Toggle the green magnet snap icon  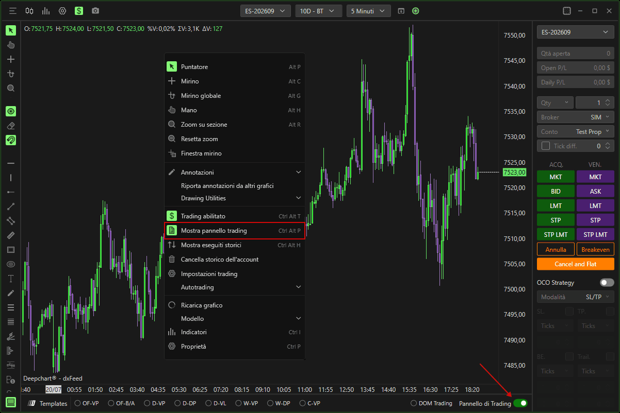coord(11,140)
